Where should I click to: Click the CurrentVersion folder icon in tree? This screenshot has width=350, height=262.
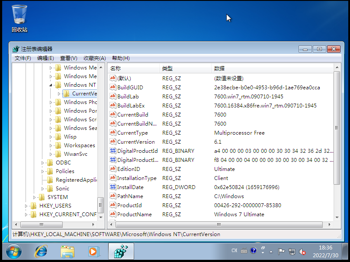pos(66,94)
